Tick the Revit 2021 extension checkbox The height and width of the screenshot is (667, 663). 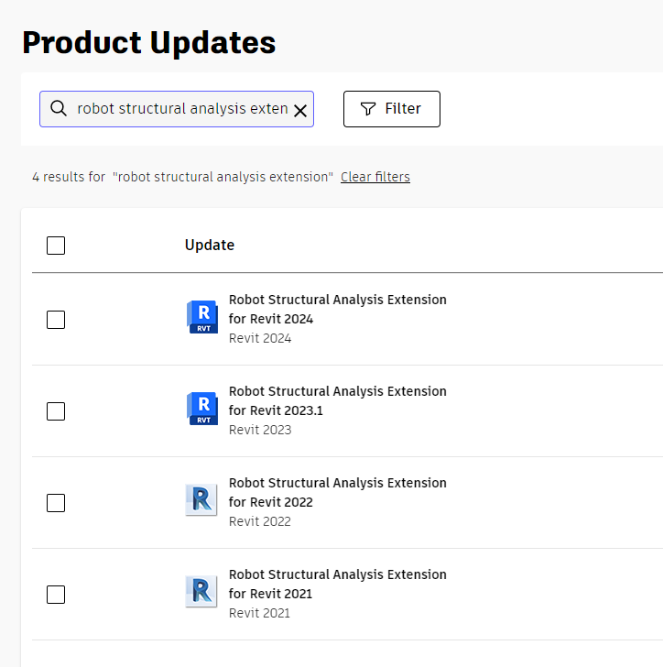[x=56, y=595]
